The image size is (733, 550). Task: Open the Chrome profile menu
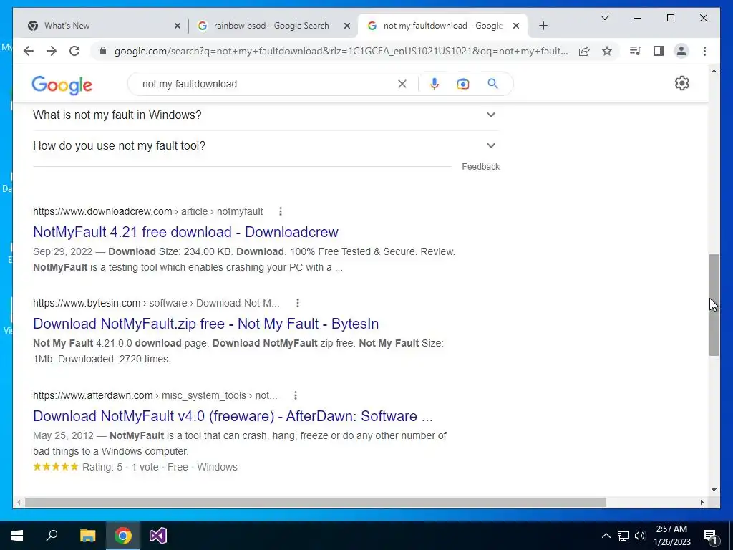[681, 51]
